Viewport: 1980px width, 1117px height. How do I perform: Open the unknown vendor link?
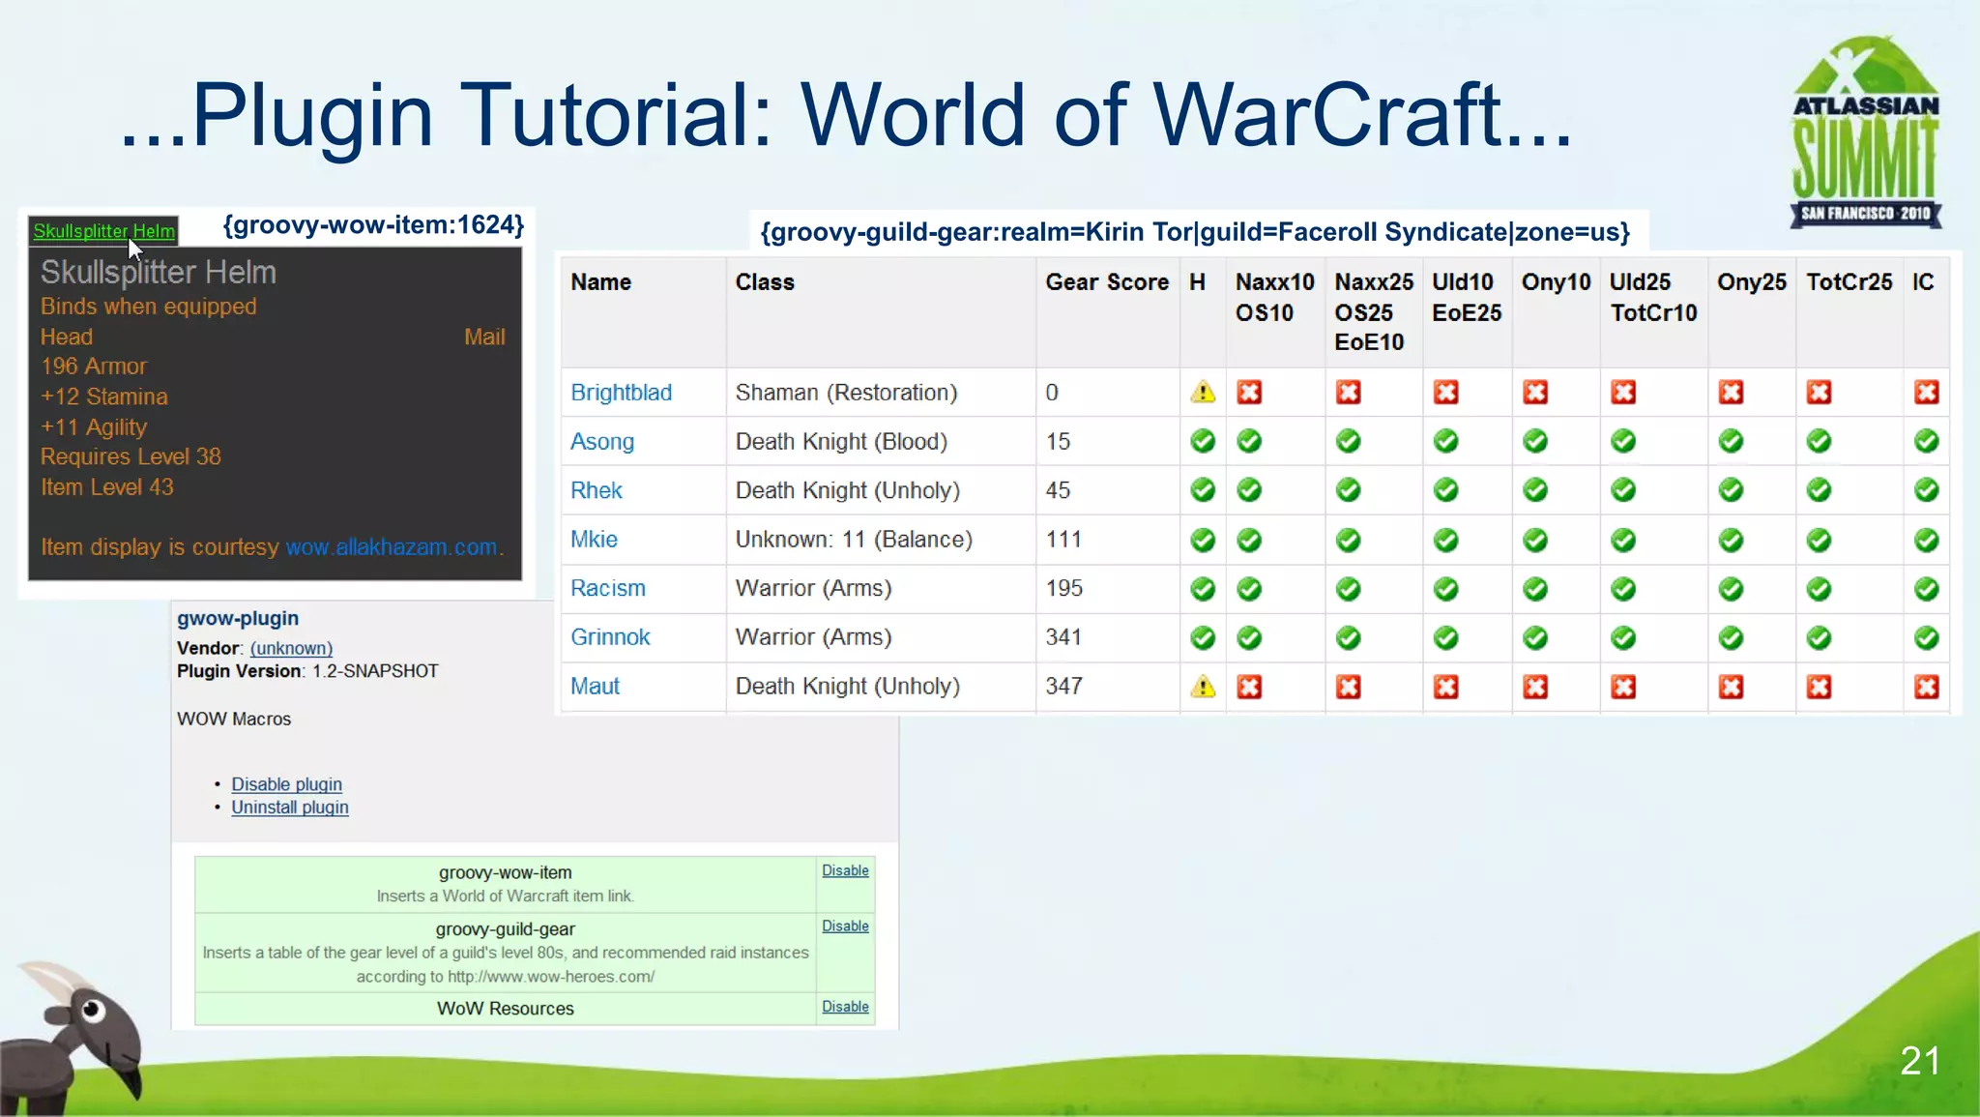[x=291, y=648]
